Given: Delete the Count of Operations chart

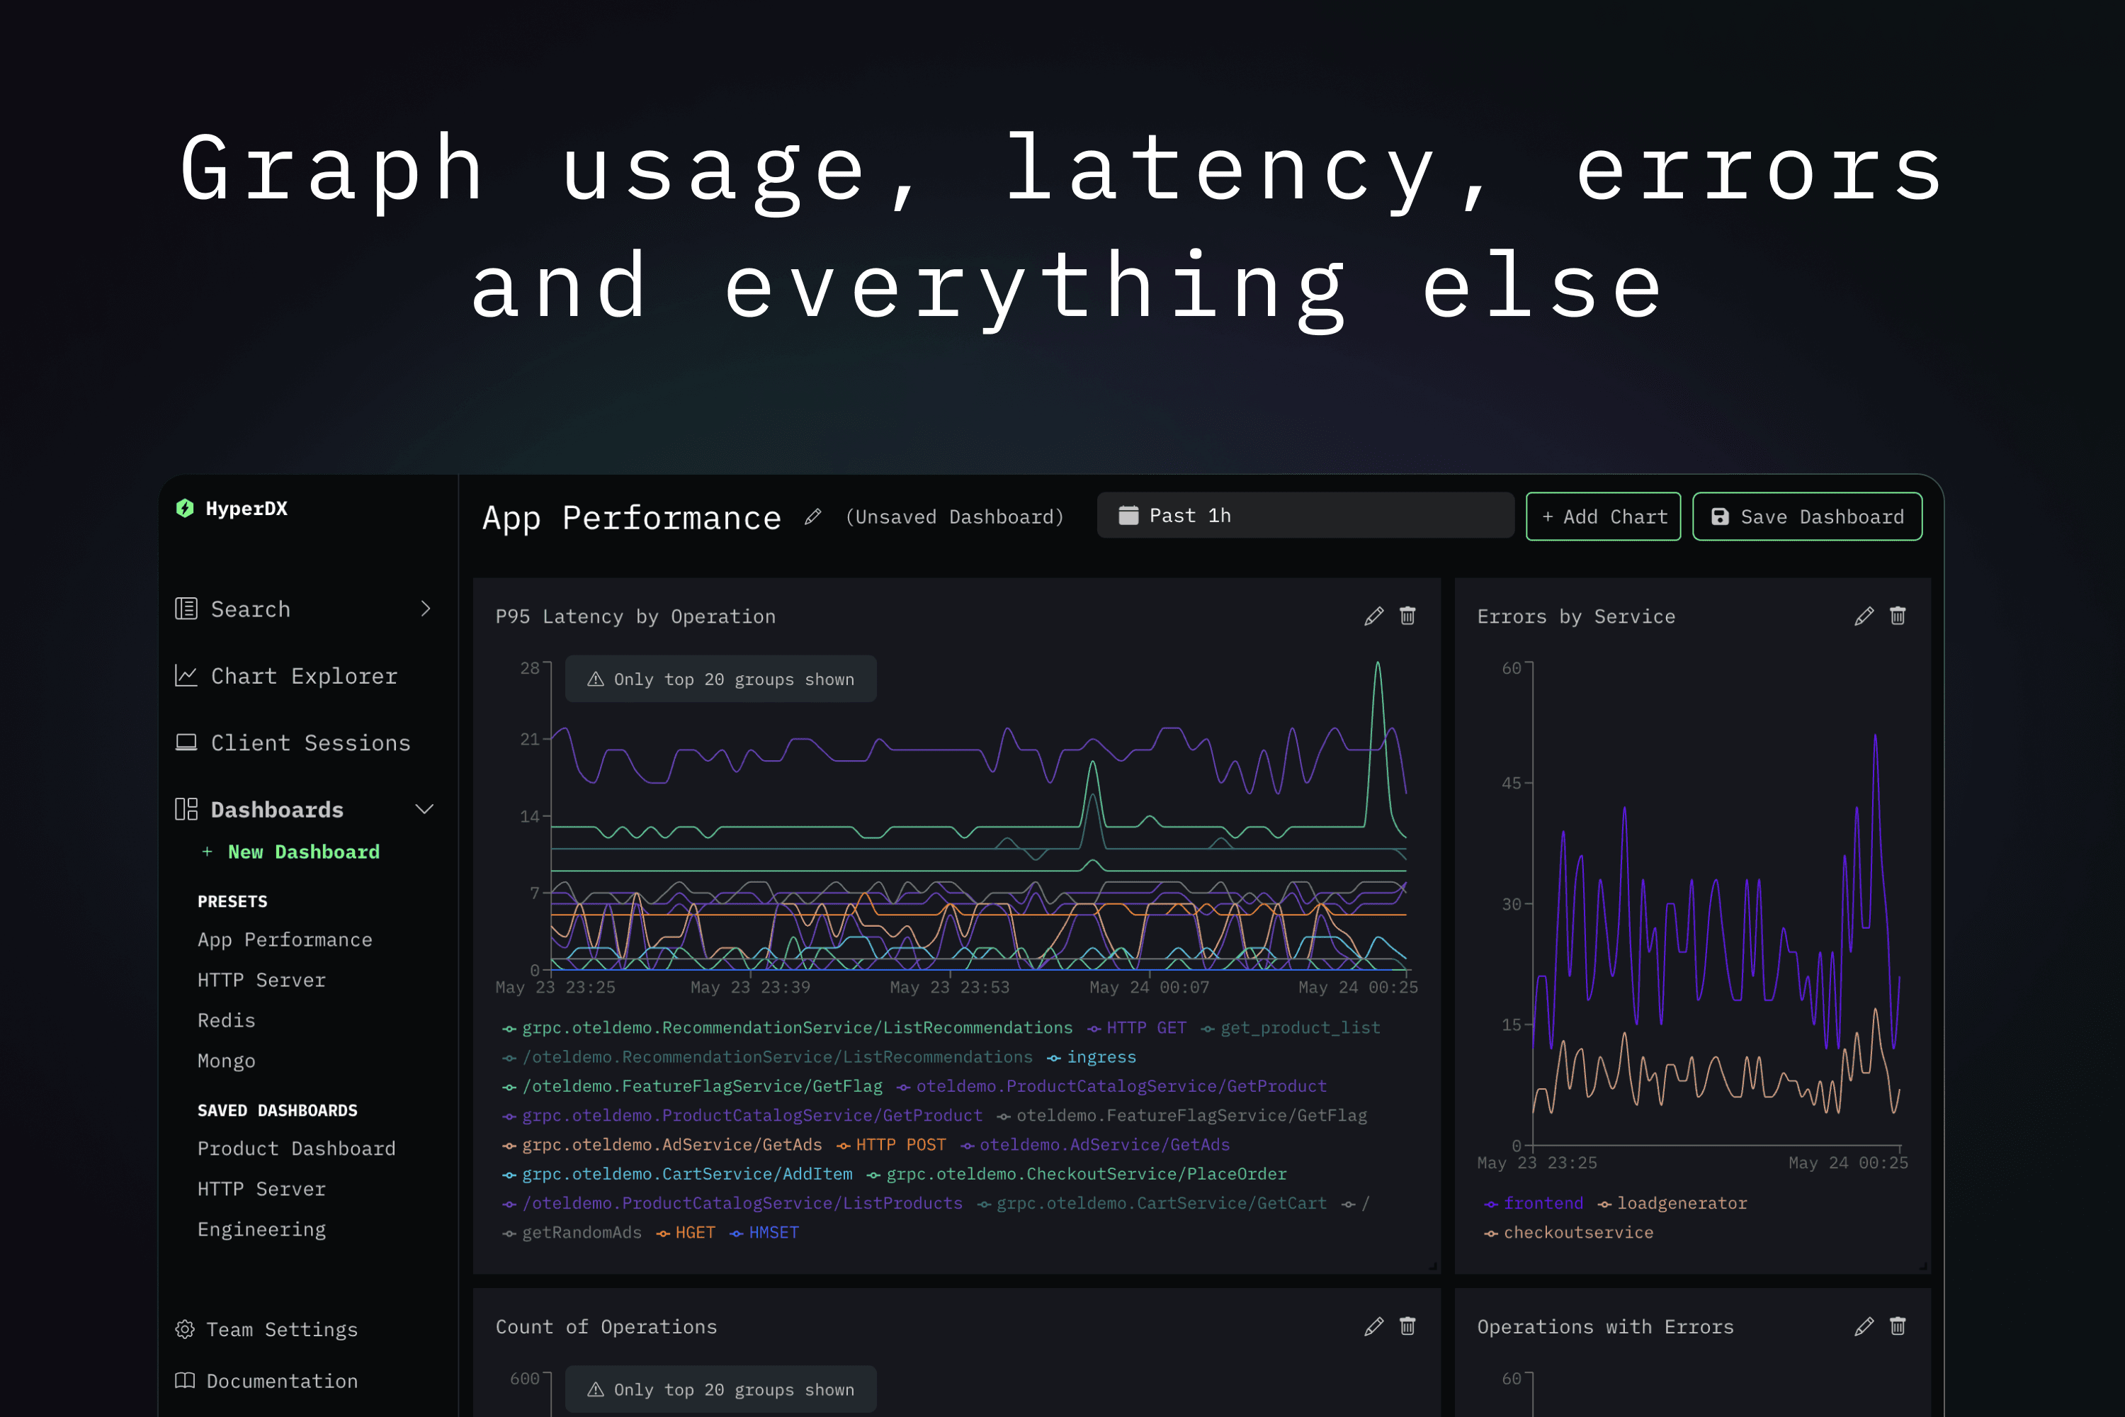Looking at the screenshot, I should coord(1407,1326).
